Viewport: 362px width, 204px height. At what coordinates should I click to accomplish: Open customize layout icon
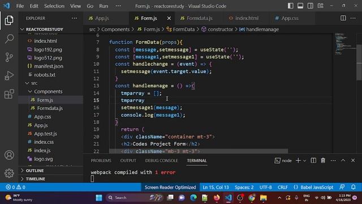[321, 6]
